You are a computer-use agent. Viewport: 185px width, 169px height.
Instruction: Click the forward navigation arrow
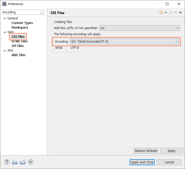(171, 13)
